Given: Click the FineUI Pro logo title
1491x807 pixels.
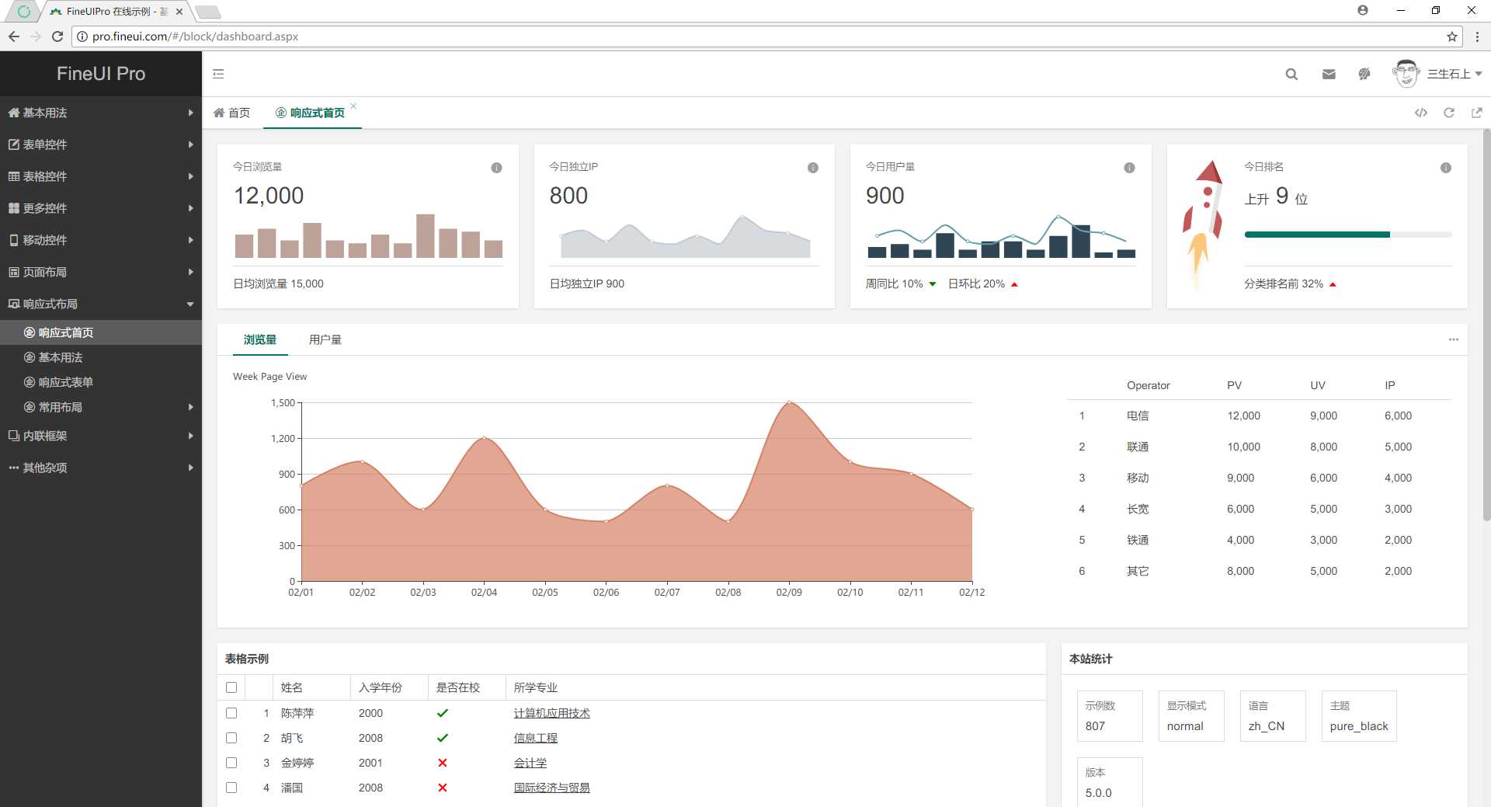Looking at the screenshot, I should point(101,74).
